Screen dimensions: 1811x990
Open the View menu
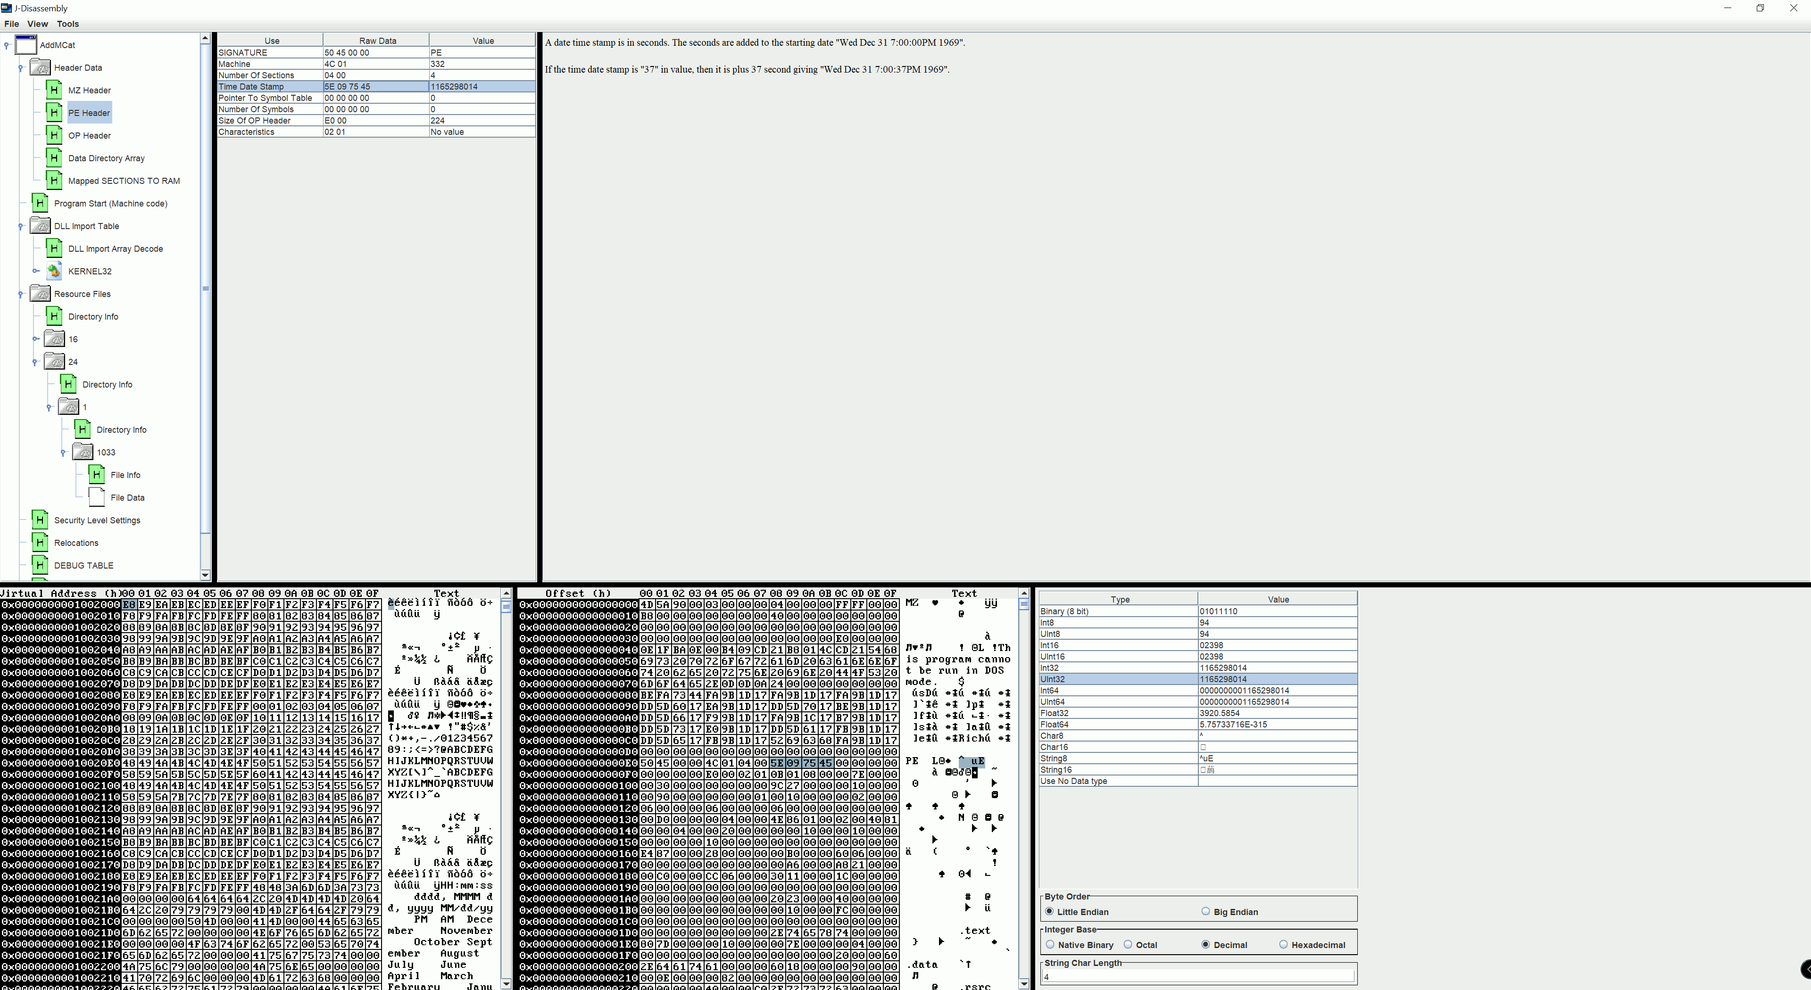(37, 24)
